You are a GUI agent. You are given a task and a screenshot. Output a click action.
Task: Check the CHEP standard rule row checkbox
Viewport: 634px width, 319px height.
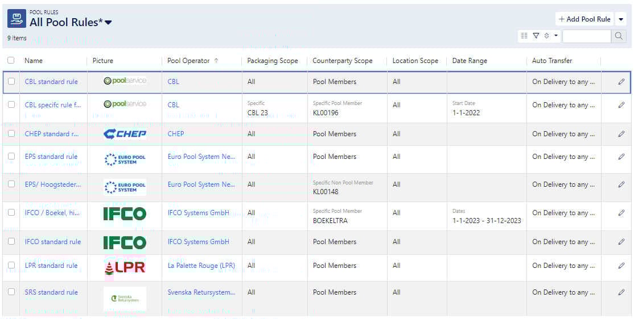tap(11, 133)
